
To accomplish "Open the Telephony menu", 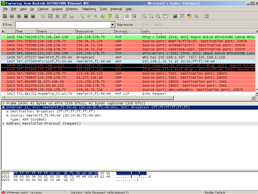I will [x=89, y=9].
